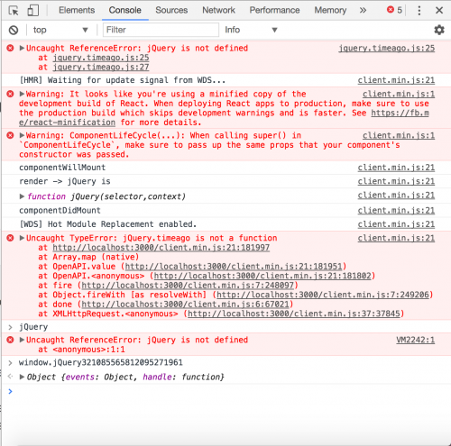Image resolution: width=451 pixels, height=446 pixels.
Task: Open the top execution context dropdown
Action: (x=60, y=30)
